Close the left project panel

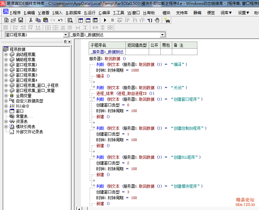(x=69, y=42)
